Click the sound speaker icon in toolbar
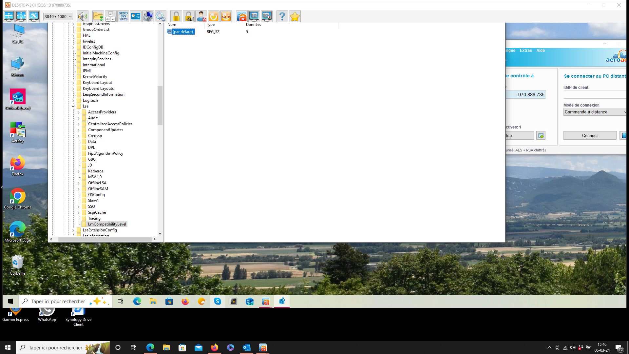 click(82, 16)
